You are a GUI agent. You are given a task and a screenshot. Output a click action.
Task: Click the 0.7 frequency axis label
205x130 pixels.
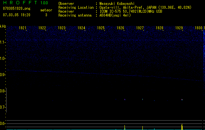tap(3, 107)
